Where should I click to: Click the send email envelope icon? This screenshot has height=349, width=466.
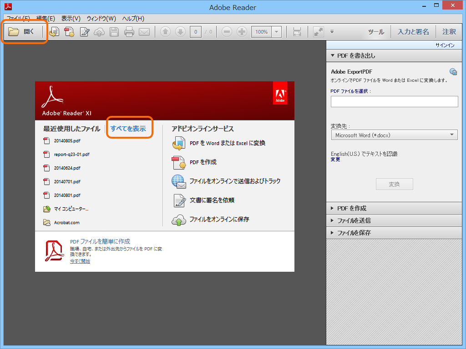[x=144, y=32]
